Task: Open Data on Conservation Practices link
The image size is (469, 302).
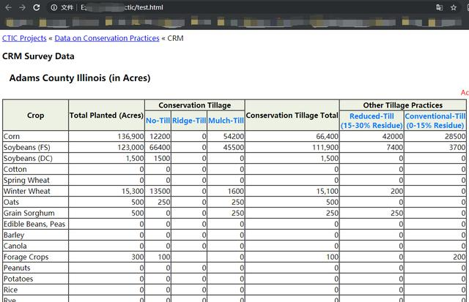Action: point(107,38)
